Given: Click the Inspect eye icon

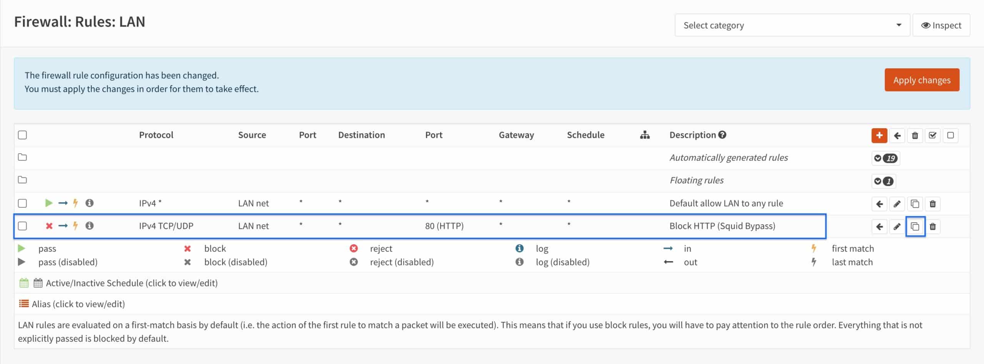Looking at the screenshot, I should tap(941, 25).
